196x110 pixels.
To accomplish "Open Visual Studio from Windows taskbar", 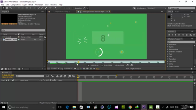I will tap(116, 107).
